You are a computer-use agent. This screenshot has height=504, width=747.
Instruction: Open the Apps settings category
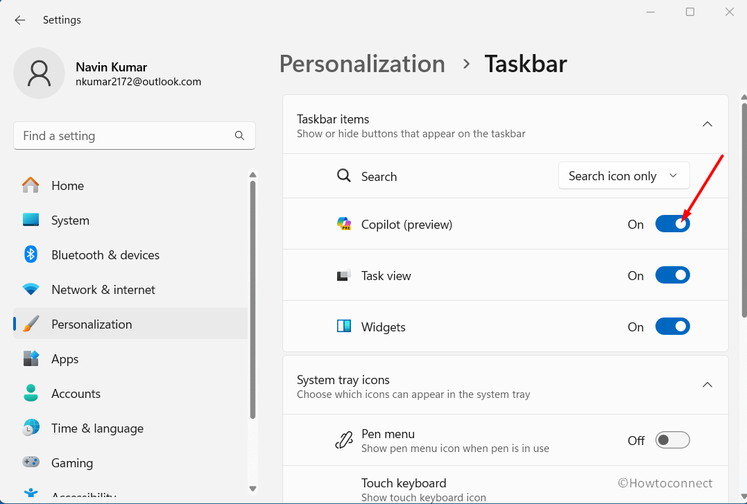point(65,359)
